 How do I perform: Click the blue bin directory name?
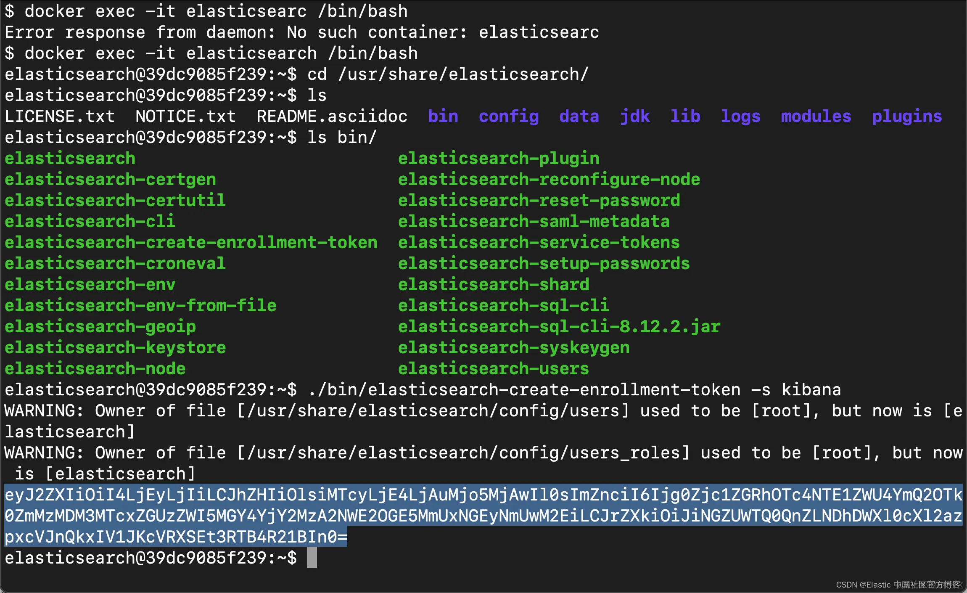(x=443, y=116)
